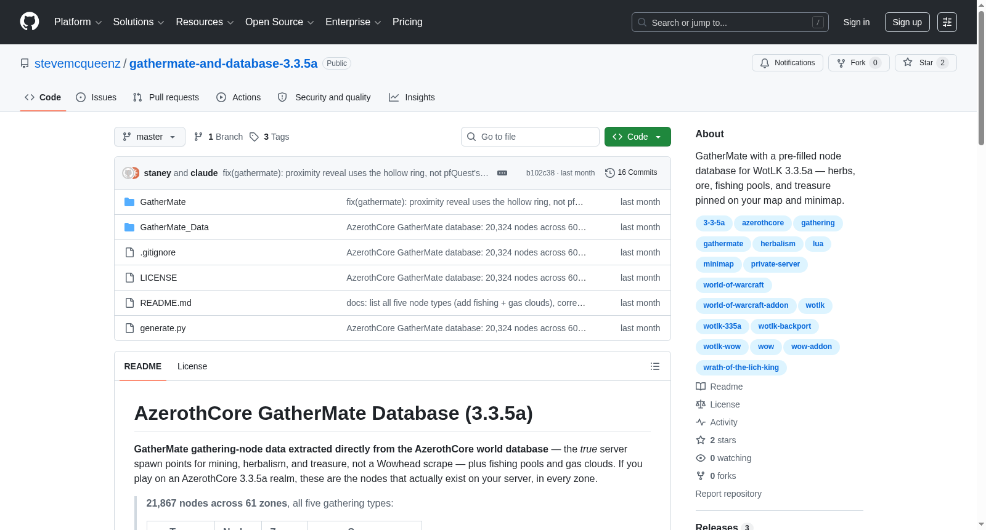Click the repository icon before owner name

[x=25, y=63]
